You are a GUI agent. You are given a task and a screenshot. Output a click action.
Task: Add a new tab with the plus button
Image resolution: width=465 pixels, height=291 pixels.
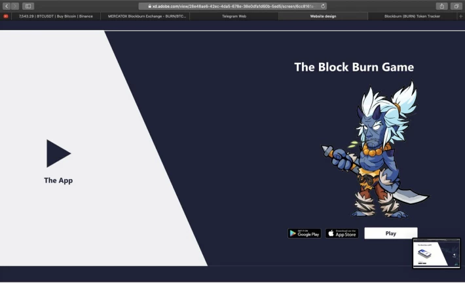pyautogui.click(x=461, y=16)
